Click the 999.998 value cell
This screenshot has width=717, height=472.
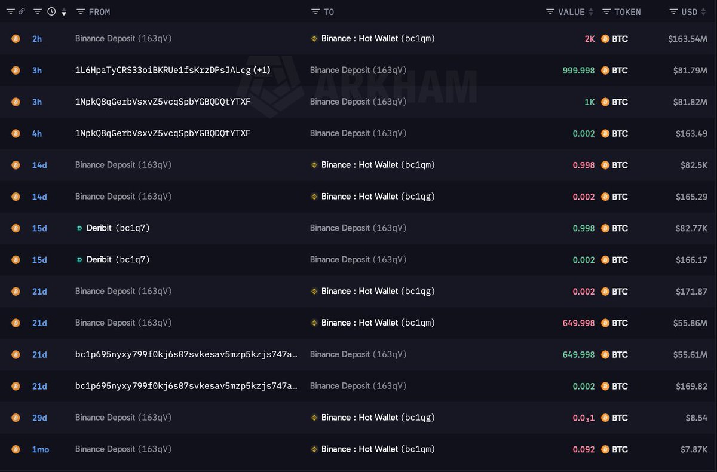(579, 71)
